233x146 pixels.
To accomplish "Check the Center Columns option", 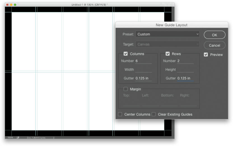I will point(120,114).
